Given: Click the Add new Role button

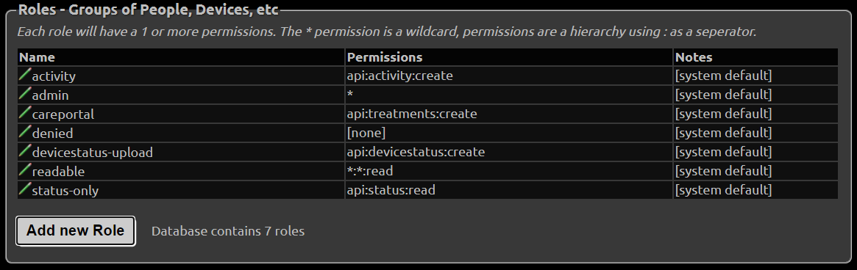Looking at the screenshot, I should coord(76,230).
